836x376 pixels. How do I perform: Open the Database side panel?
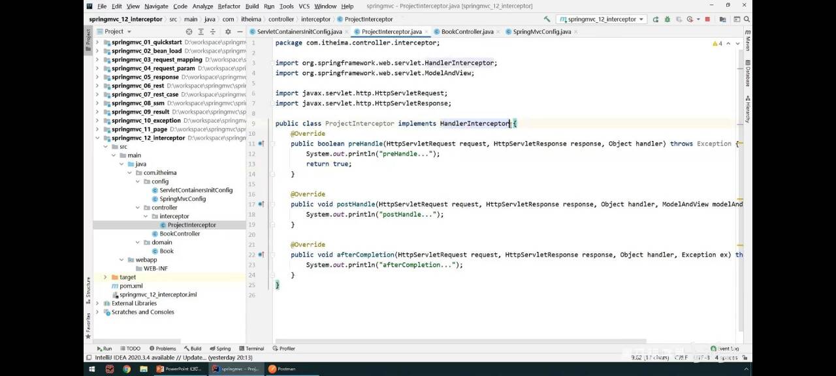tap(748, 74)
